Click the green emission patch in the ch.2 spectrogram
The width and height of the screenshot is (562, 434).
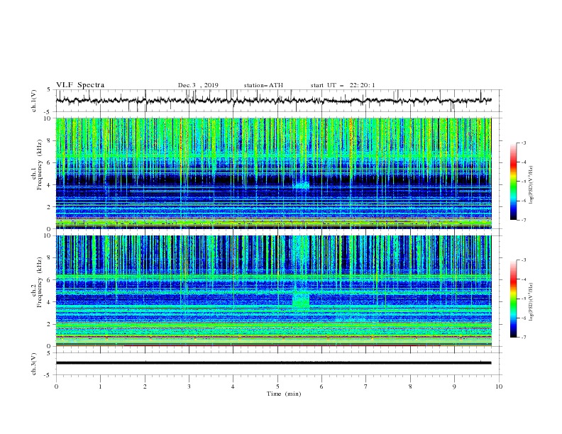[301, 300]
